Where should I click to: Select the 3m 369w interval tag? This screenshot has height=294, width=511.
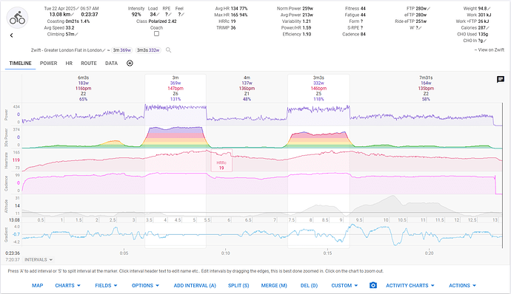121,50
